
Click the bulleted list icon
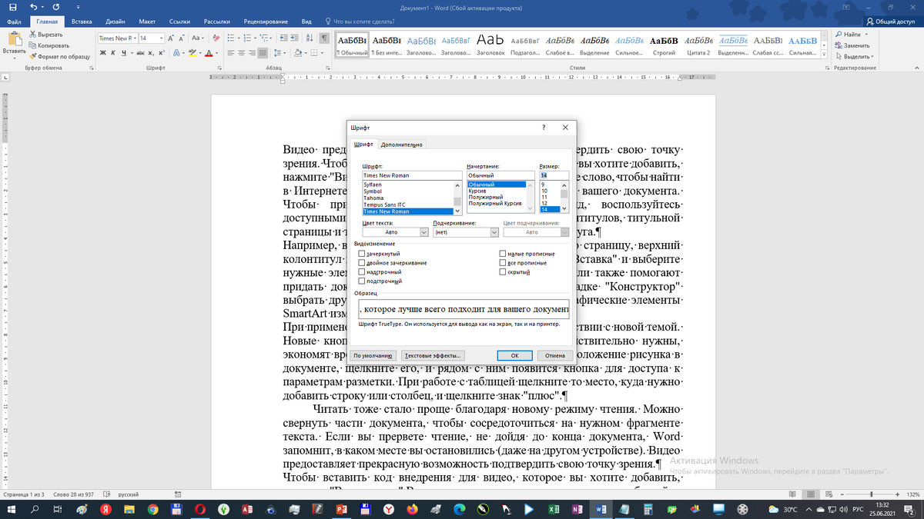click(x=233, y=38)
